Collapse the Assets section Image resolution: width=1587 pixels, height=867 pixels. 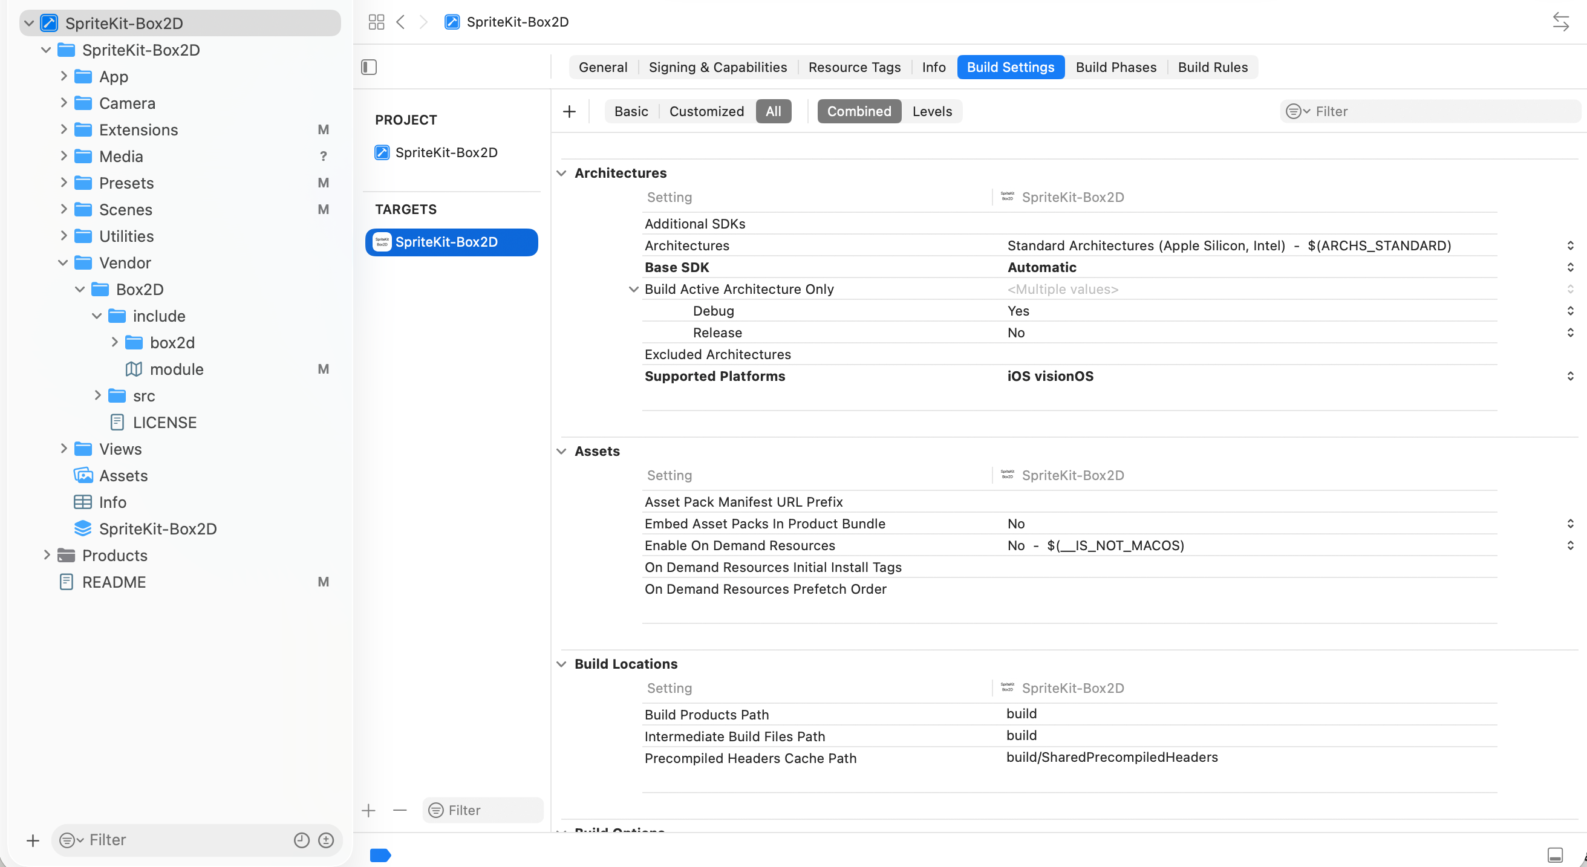(x=561, y=452)
